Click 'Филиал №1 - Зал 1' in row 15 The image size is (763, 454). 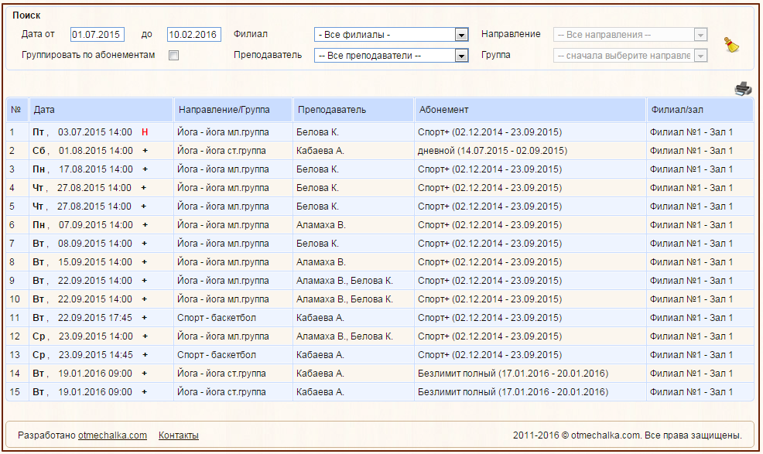[692, 391]
